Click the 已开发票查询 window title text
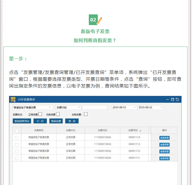192x185 pixels. 27,100
